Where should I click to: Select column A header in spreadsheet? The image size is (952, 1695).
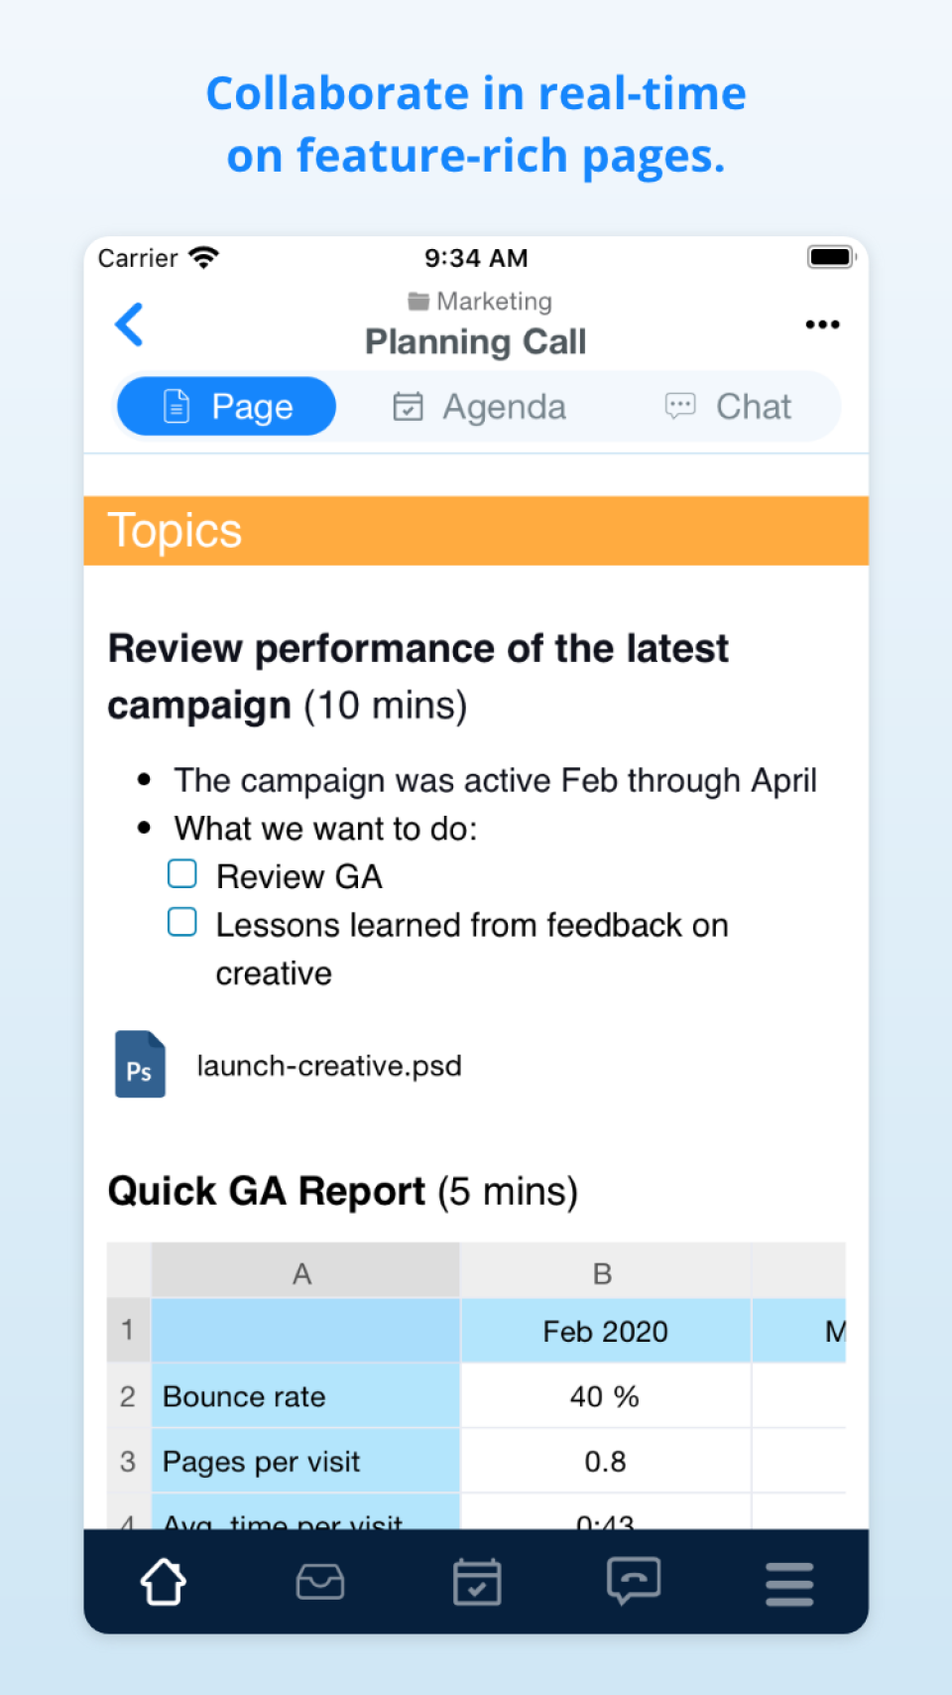click(x=303, y=1273)
